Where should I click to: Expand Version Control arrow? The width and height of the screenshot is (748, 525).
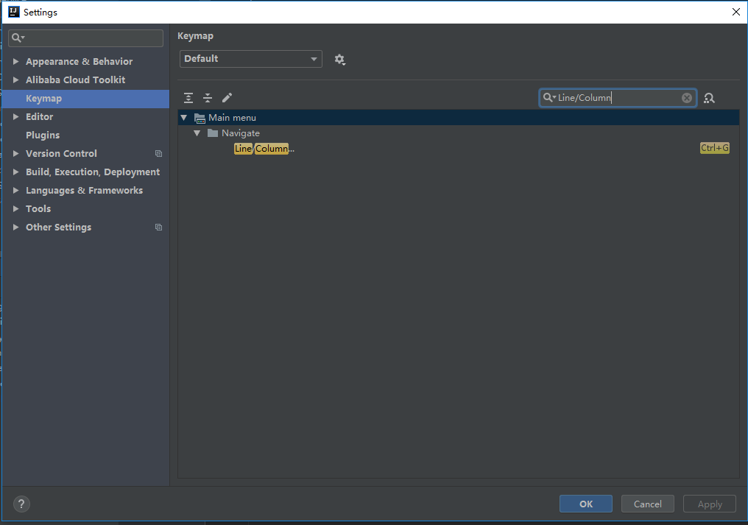click(15, 154)
